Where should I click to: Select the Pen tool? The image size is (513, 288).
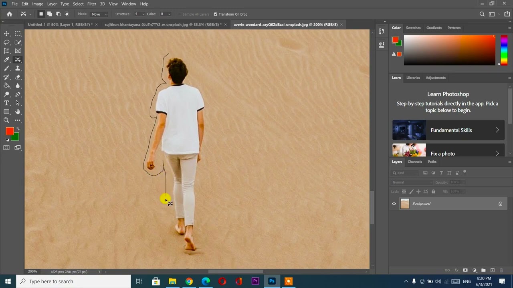click(18, 94)
